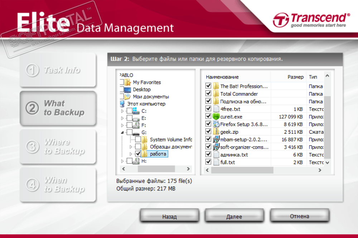The width and height of the screenshot is (358, 238).
Task: Expand the E: drive node
Action: 122,118
